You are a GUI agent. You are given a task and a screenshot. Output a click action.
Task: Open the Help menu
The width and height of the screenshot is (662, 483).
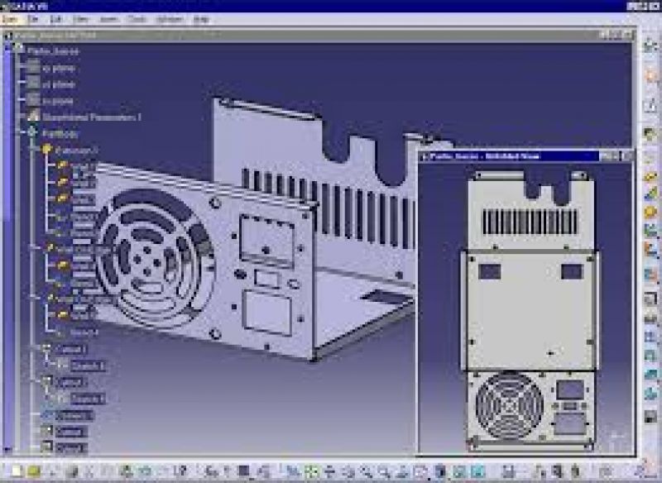201,19
